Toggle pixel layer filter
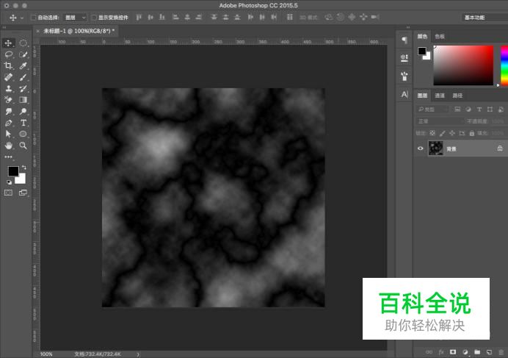 point(457,110)
